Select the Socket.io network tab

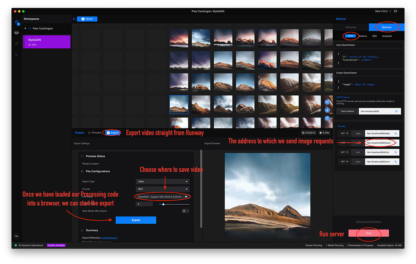(x=363, y=36)
